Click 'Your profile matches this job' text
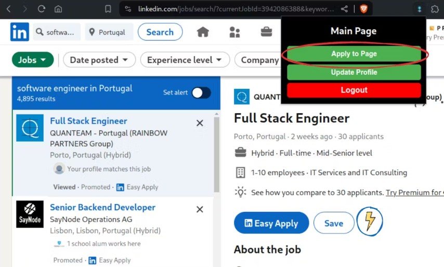The height and width of the screenshot is (267, 444). [109, 169]
